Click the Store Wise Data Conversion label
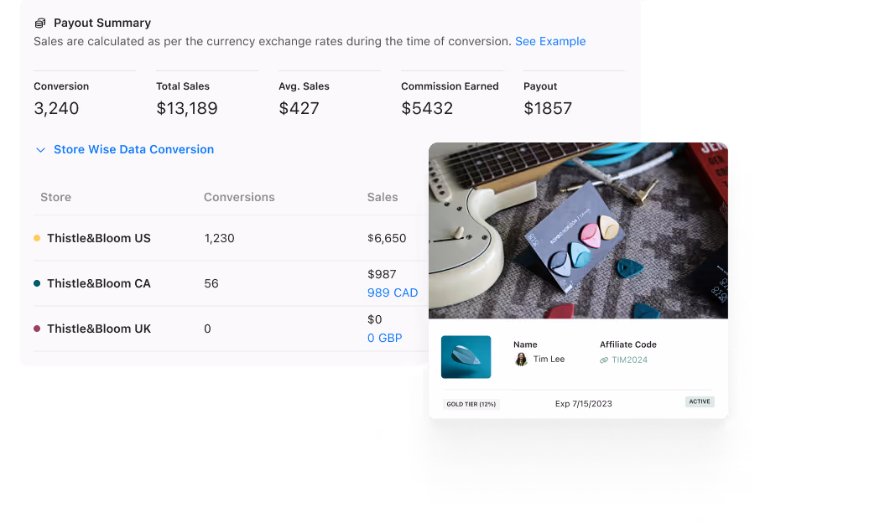Screen dimensions: 885x523 [x=133, y=149]
